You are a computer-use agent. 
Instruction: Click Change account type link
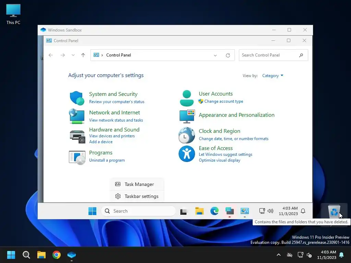223,101
